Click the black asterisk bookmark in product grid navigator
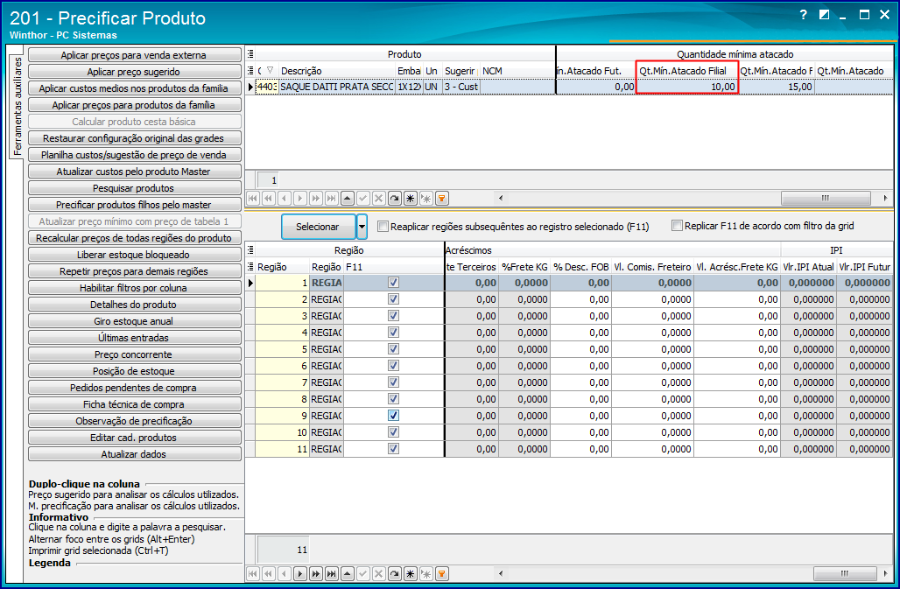This screenshot has height=589, width=900. point(411,199)
